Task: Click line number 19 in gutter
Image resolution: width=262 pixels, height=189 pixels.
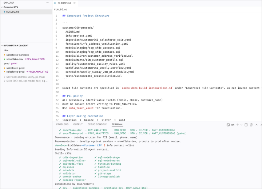Action: coord(57,88)
